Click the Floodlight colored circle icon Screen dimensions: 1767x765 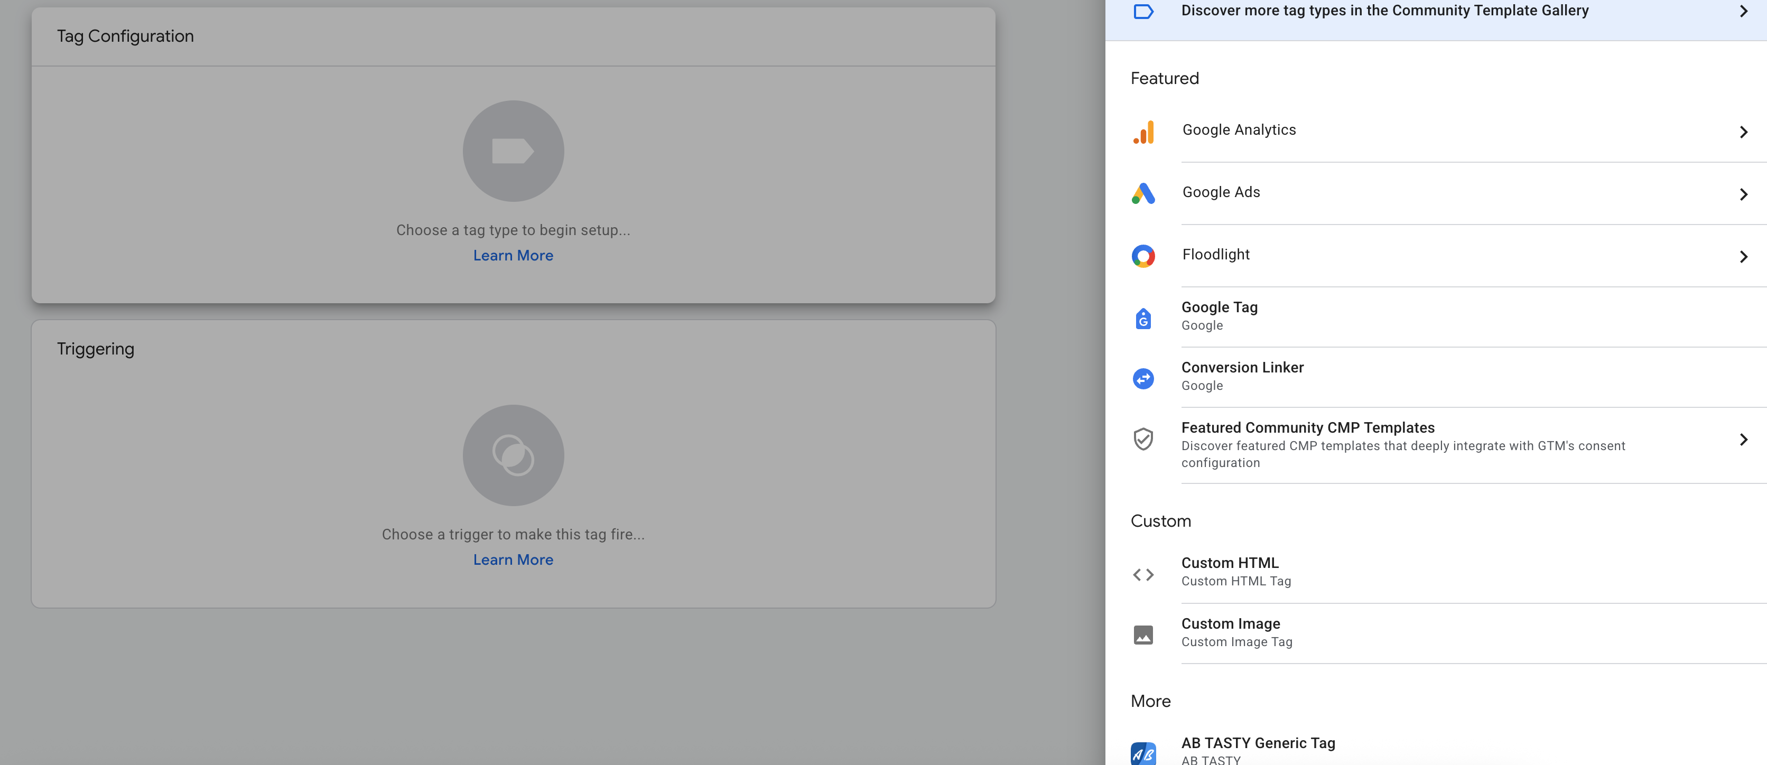[x=1143, y=256]
